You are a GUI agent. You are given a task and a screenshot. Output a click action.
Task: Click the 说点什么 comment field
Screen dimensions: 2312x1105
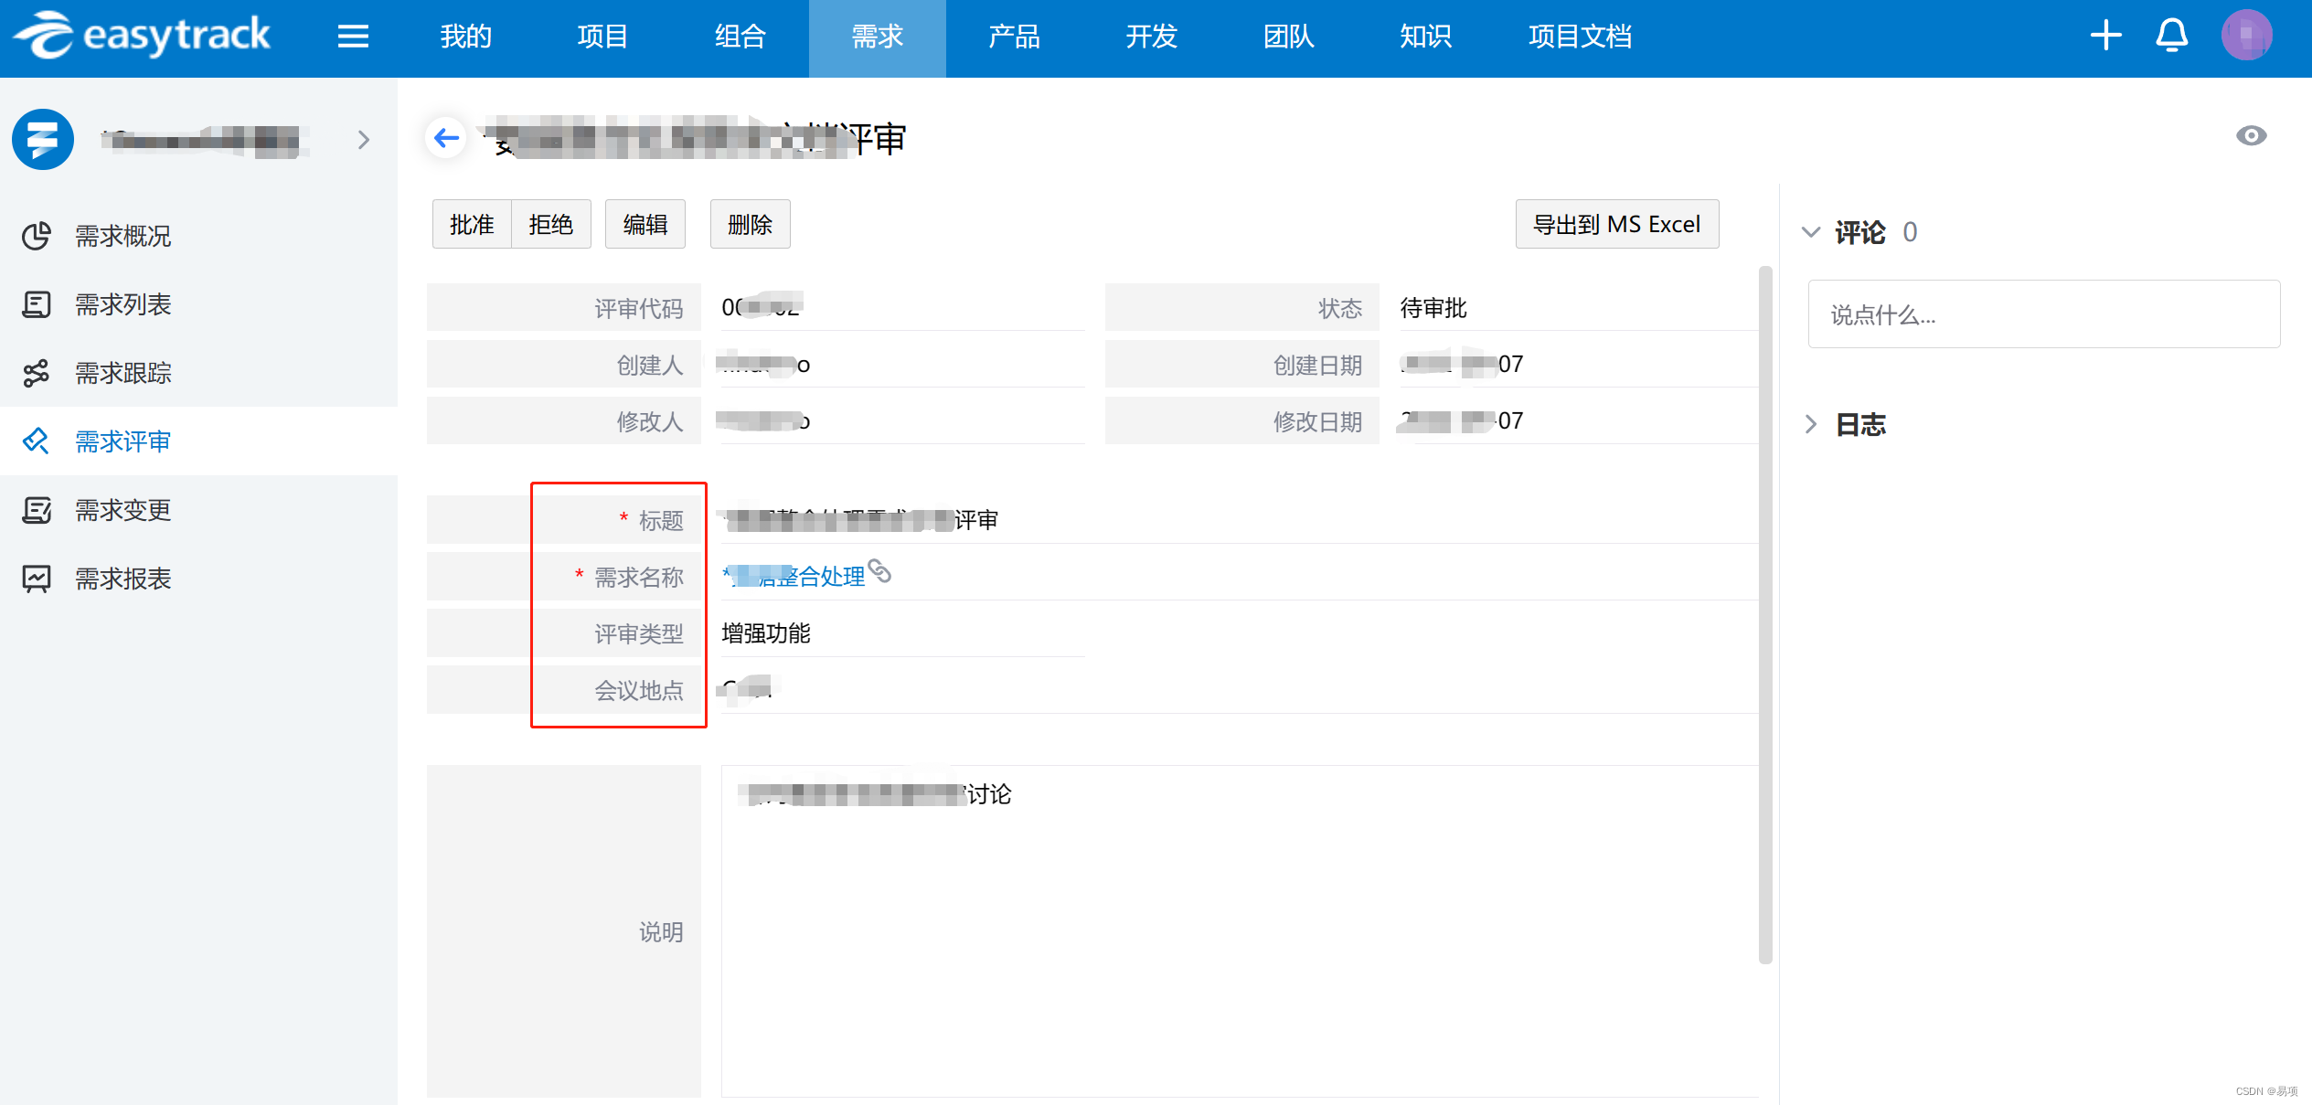click(x=2044, y=314)
